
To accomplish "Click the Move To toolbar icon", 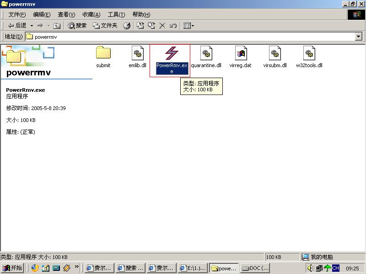I will point(140,26).
